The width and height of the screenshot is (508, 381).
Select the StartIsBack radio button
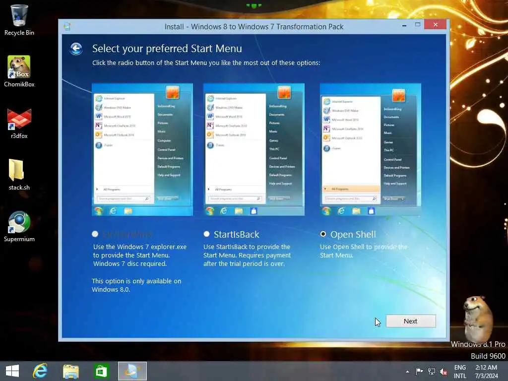point(206,234)
